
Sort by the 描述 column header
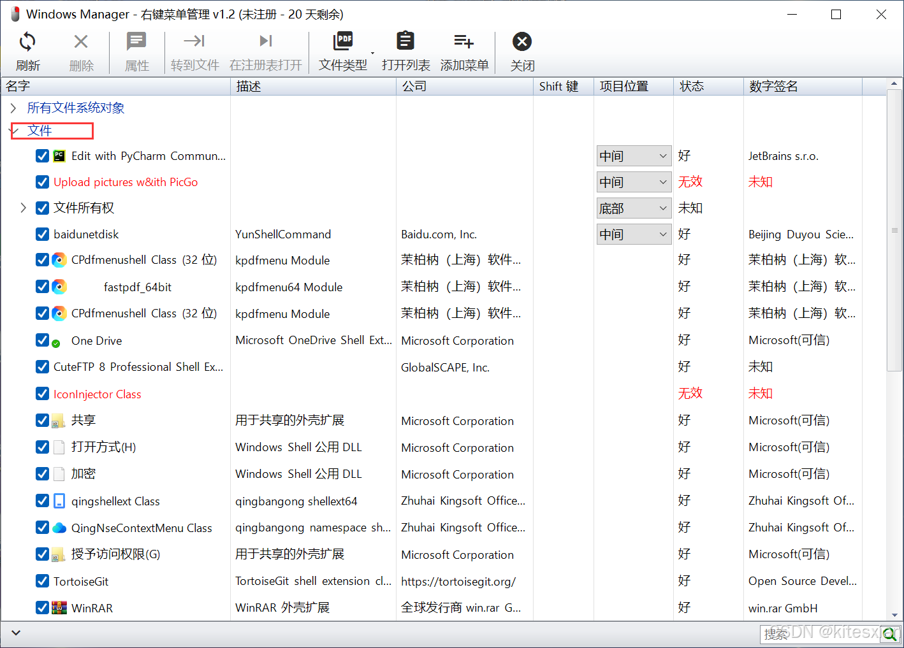[313, 86]
